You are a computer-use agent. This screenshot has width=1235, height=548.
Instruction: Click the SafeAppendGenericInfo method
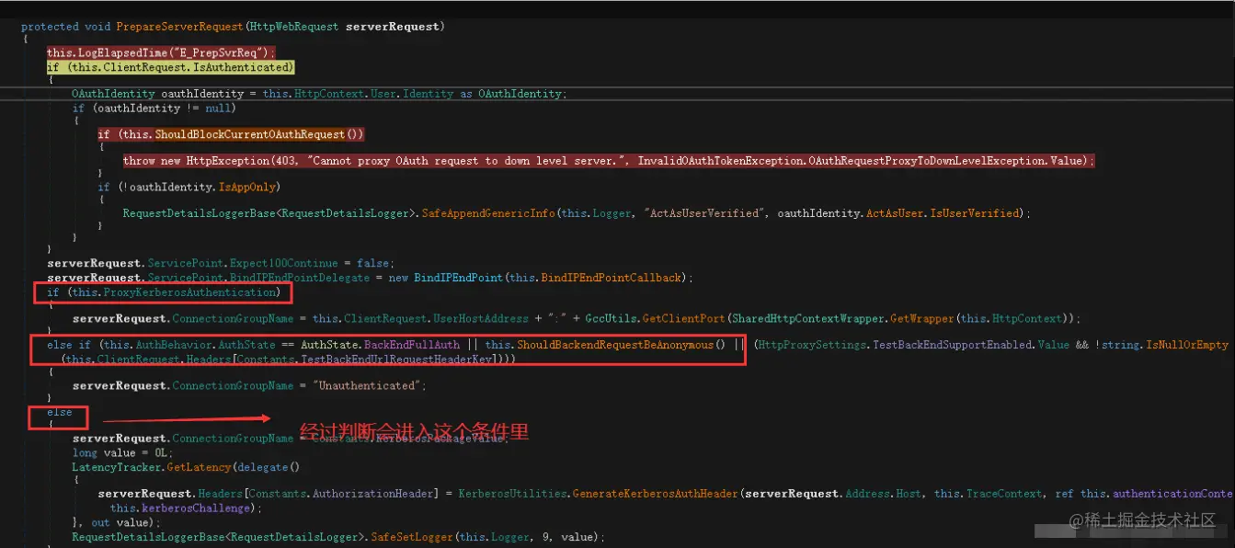tap(488, 213)
